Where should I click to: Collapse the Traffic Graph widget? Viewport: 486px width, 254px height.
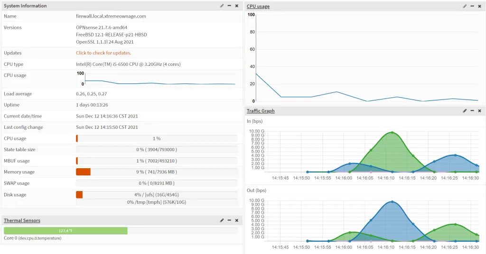(472, 111)
